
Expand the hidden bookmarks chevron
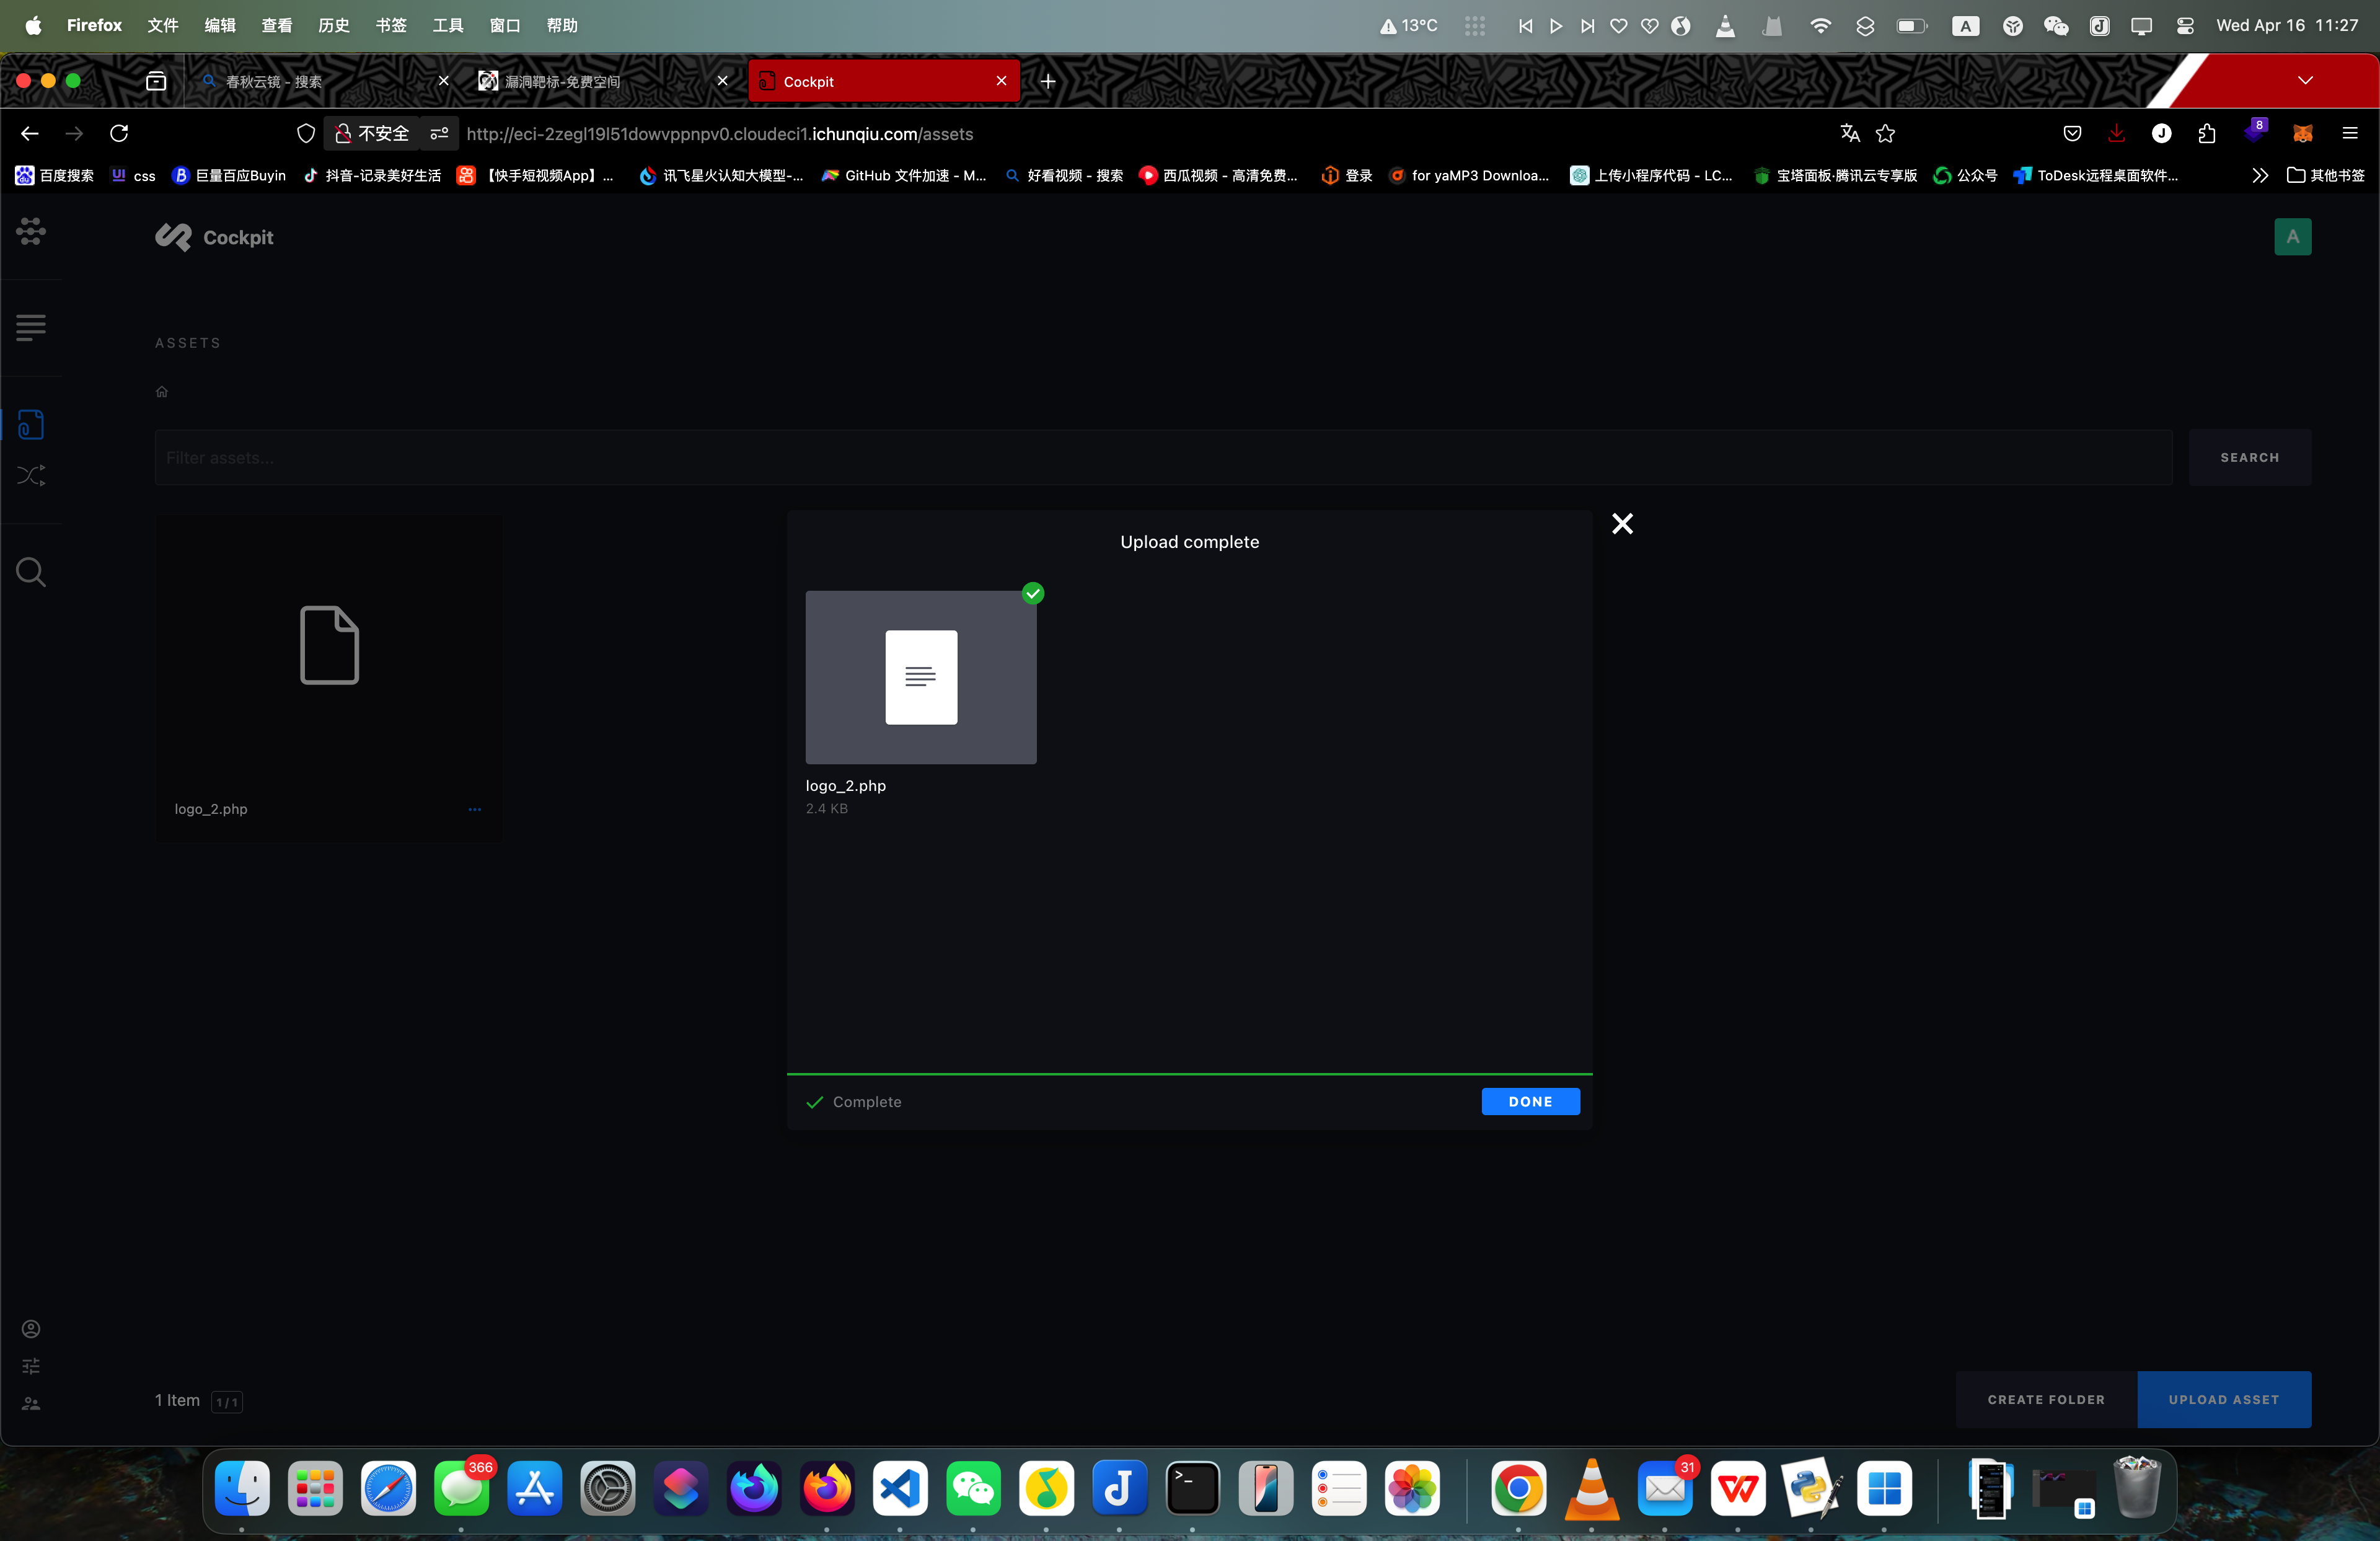(2259, 176)
